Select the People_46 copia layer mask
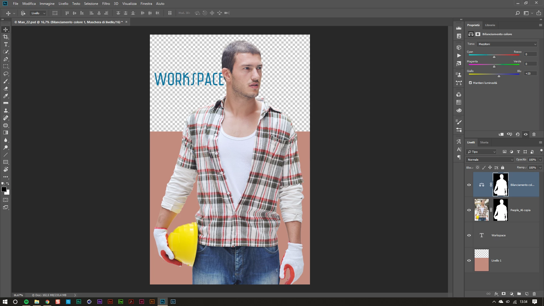The height and width of the screenshot is (306, 544). [x=500, y=210]
